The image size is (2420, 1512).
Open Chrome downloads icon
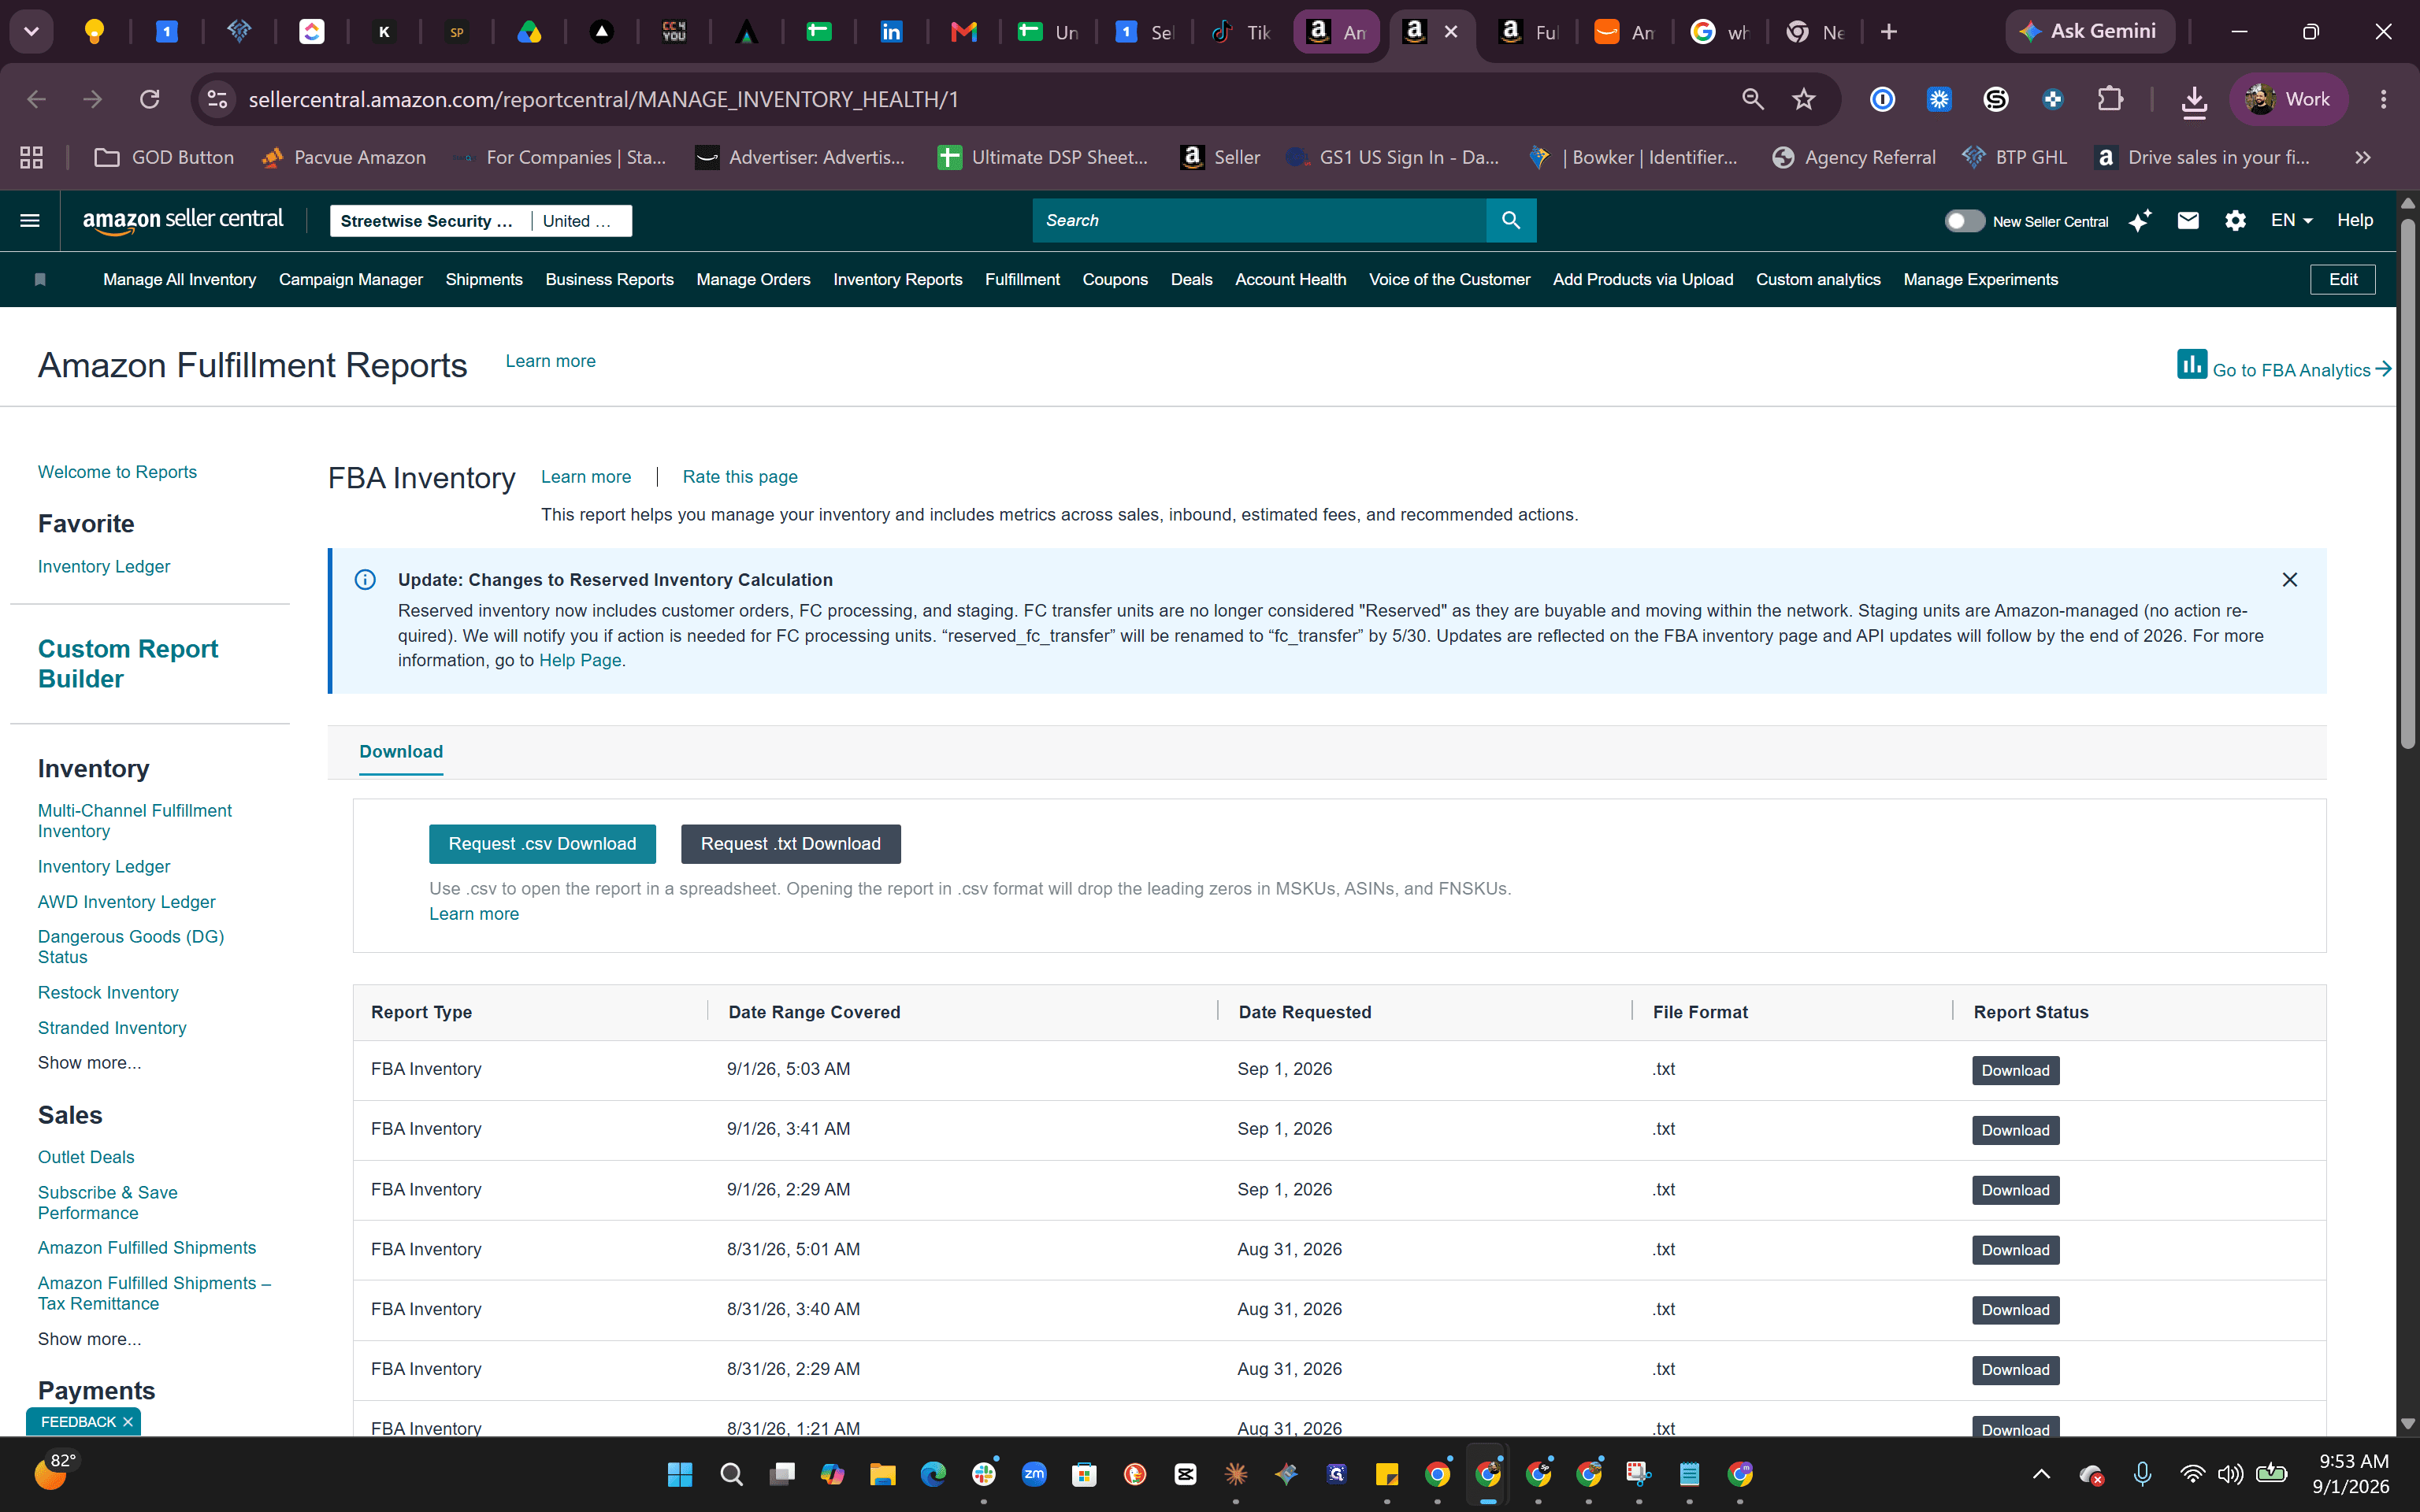pos(2193,100)
